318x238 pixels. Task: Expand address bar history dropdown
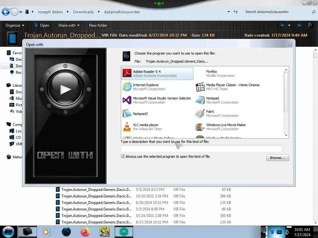pos(229,12)
